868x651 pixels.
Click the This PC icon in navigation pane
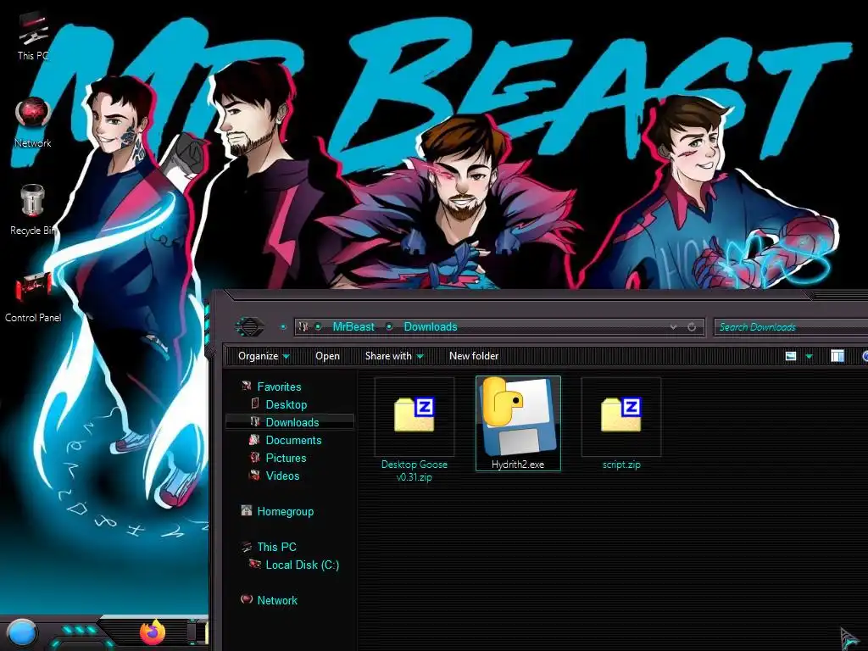247,547
